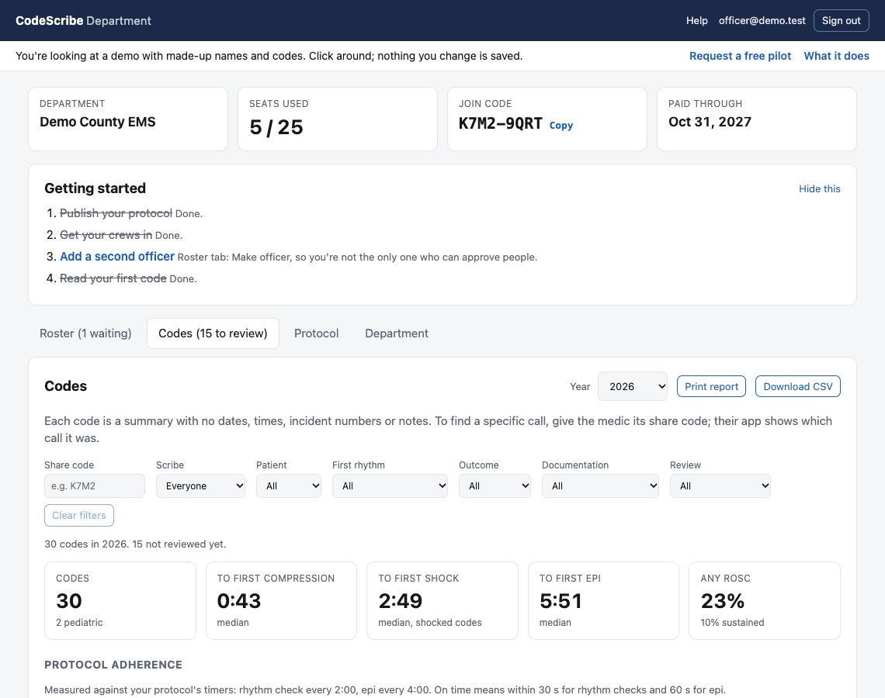This screenshot has width=885, height=698.
Task: Open the Add a second officer step
Action: tap(117, 257)
